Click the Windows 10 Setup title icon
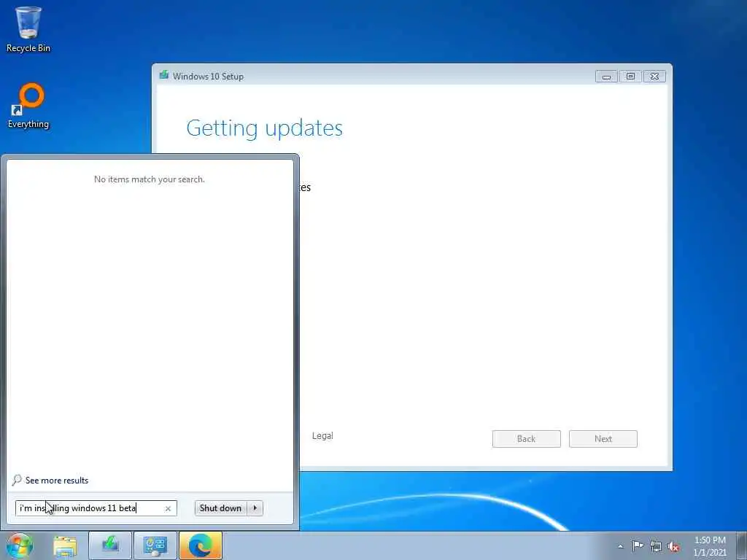The image size is (747, 560). (164, 75)
